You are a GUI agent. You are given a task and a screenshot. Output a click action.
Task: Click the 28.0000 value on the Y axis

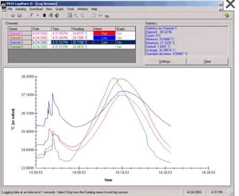coord(27,76)
